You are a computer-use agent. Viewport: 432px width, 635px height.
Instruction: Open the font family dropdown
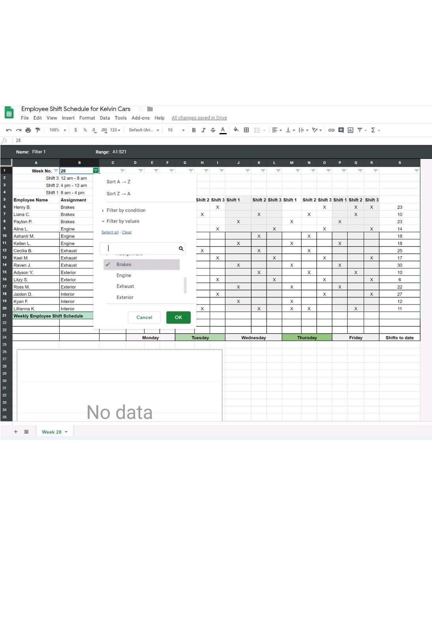point(144,130)
